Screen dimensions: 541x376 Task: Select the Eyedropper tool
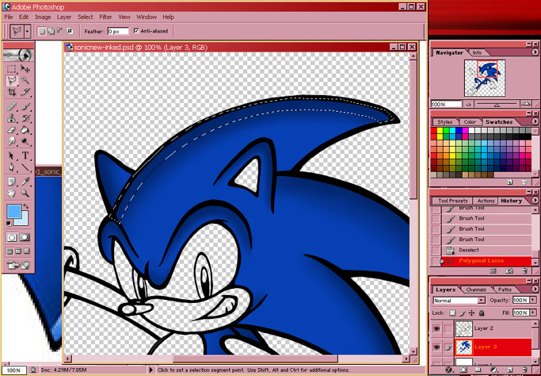[25, 182]
